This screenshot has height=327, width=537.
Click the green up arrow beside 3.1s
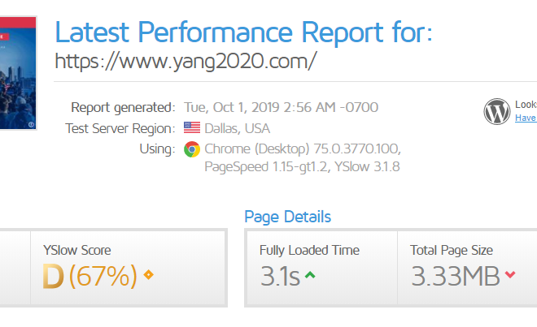click(310, 275)
